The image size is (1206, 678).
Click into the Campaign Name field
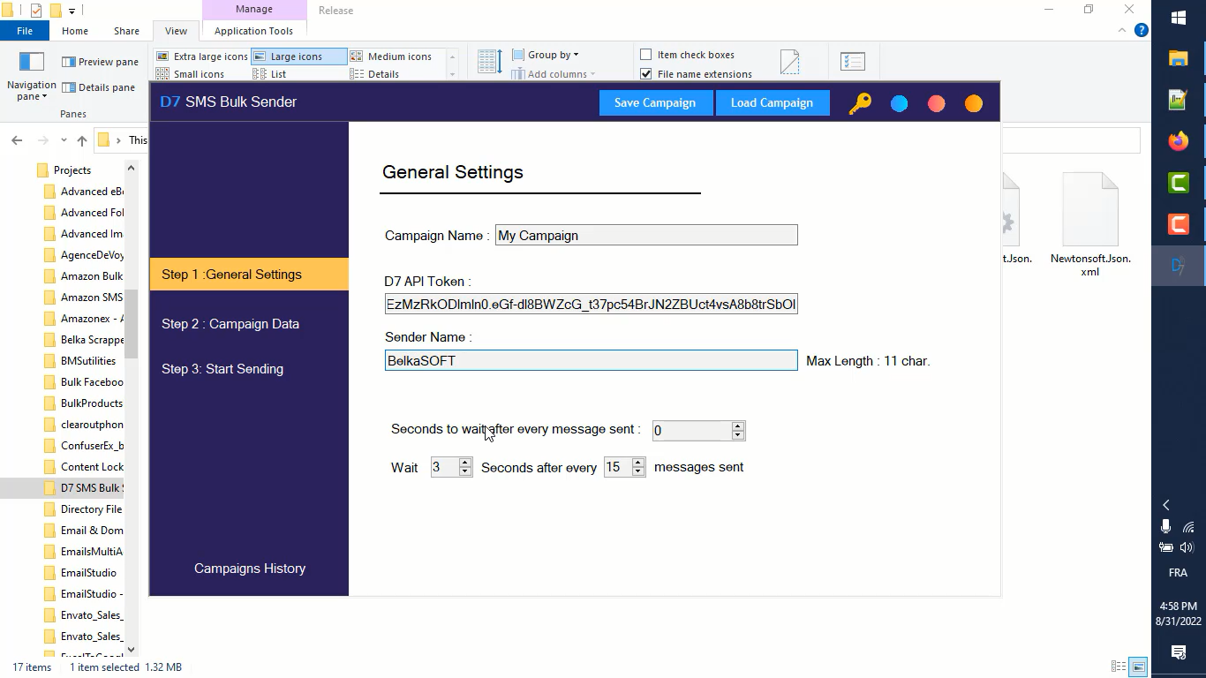tap(646, 235)
